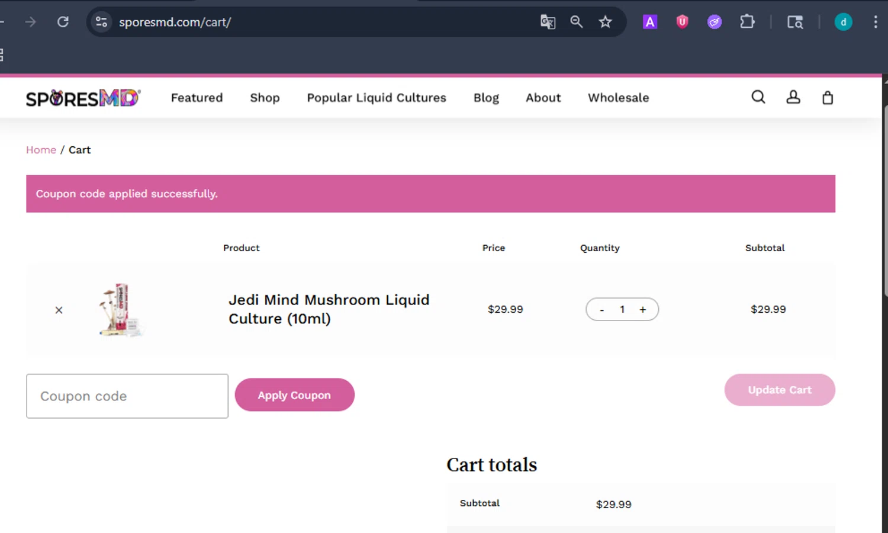Click the Subtotal label in Cart totals
The width and height of the screenshot is (888, 533).
(480, 503)
